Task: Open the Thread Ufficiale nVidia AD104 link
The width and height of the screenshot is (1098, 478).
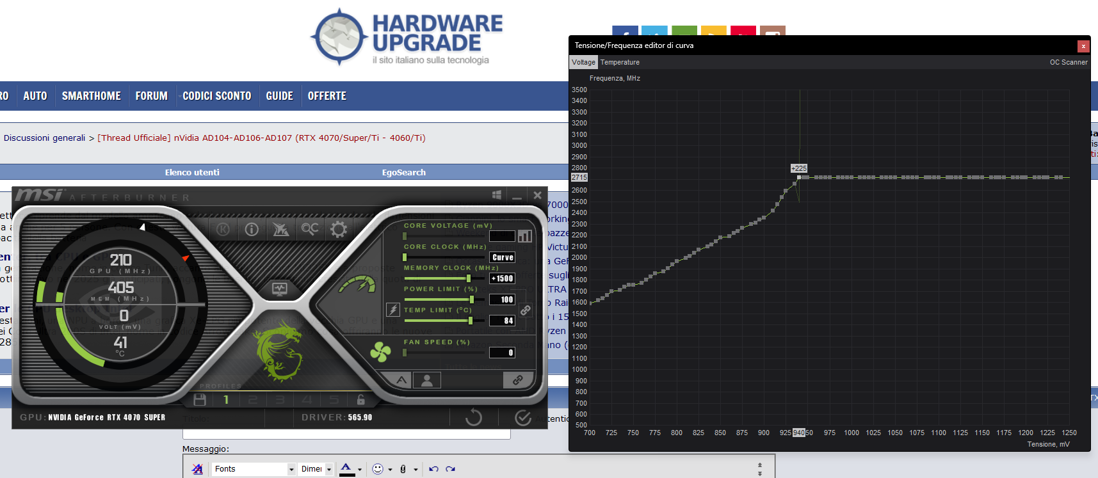Action: [261, 138]
